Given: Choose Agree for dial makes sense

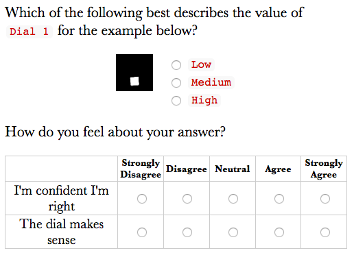Looking at the screenshot, I should click(279, 232).
